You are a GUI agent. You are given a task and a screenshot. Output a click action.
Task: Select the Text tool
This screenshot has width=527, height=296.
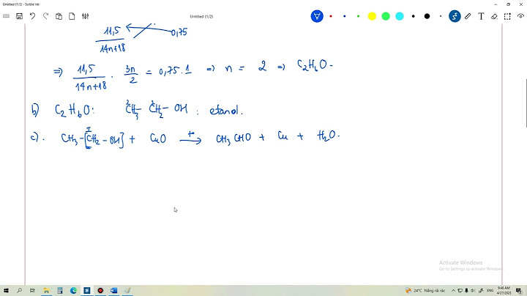click(x=482, y=16)
